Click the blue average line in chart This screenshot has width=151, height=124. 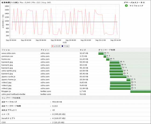coord(64,22)
